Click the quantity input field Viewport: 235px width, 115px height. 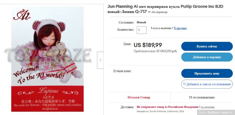point(142,30)
